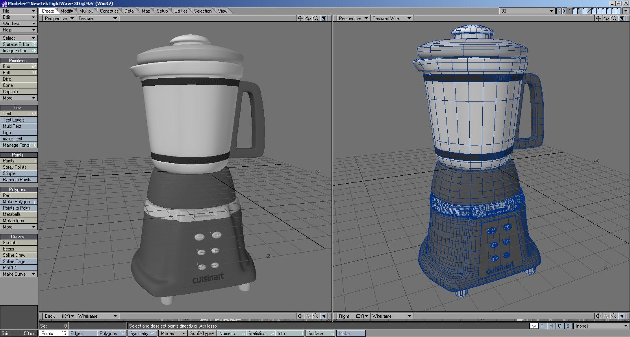630x337 pixels.
Task: Switch to the Construct tab
Action: click(x=109, y=11)
